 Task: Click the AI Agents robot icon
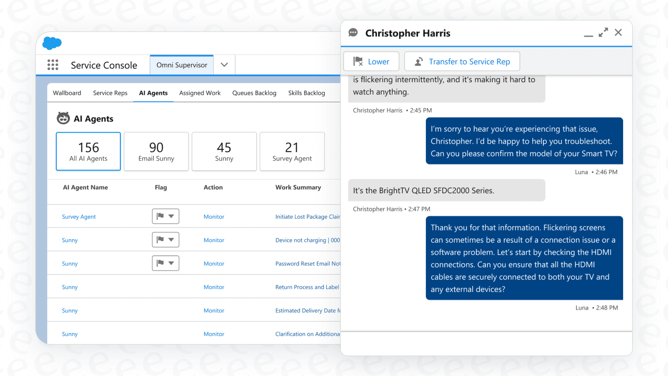63,118
